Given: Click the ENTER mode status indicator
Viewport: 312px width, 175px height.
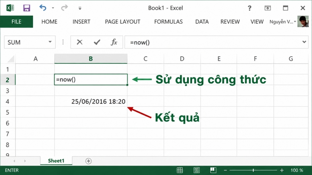Looking at the screenshot, I should pos(12,170).
